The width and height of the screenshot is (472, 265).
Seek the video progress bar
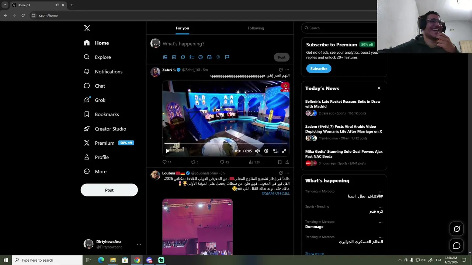pyautogui.click(x=226, y=144)
